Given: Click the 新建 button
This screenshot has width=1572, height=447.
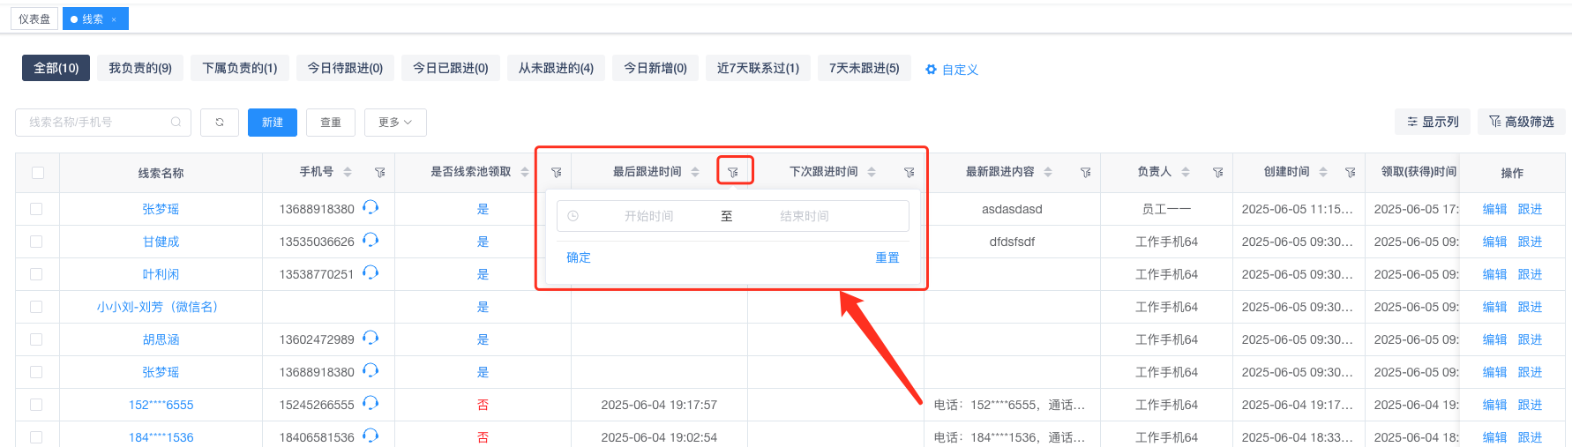Looking at the screenshot, I should [x=273, y=123].
